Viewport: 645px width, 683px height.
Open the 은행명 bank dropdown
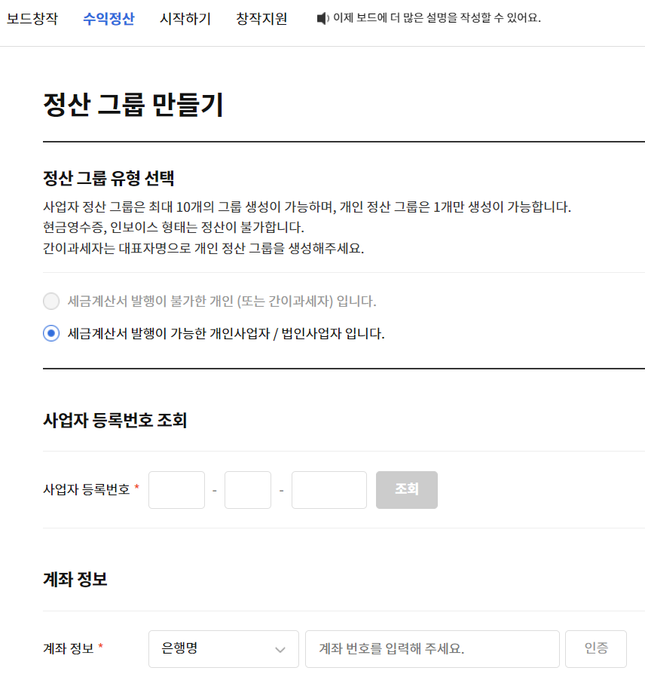point(224,649)
